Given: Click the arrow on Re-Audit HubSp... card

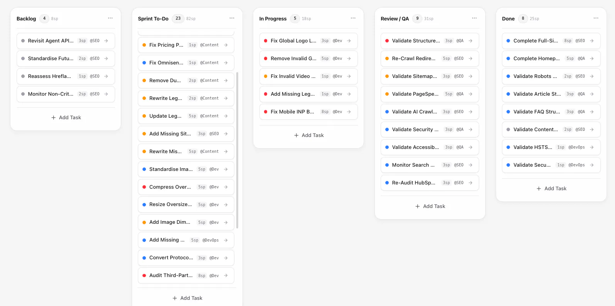Looking at the screenshot, I should click(471, 183).
